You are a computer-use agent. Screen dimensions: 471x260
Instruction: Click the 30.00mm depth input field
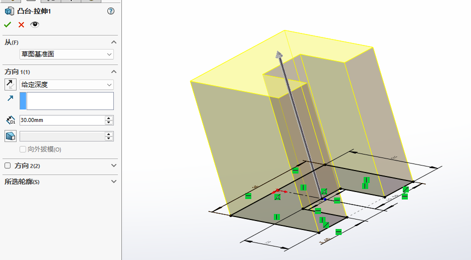tap(61, 120)
